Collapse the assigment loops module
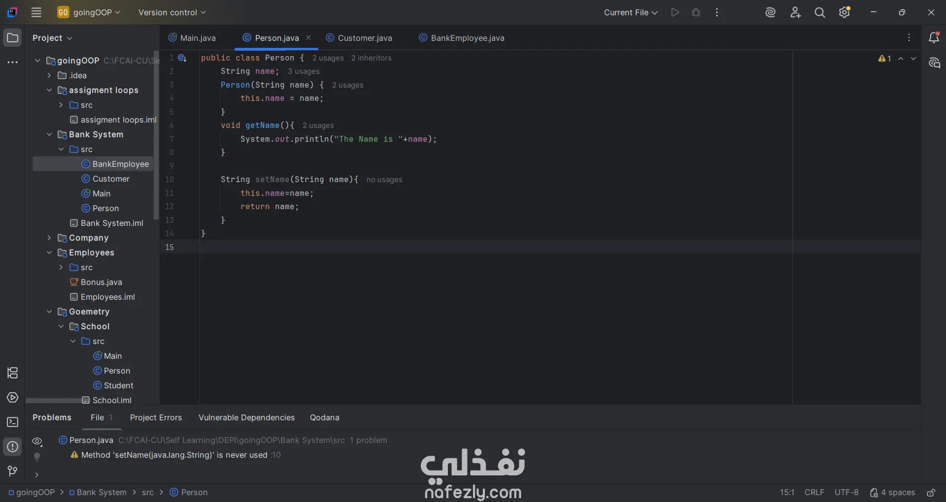The height and width of the screenshot is (502, 946). [49, 90]
